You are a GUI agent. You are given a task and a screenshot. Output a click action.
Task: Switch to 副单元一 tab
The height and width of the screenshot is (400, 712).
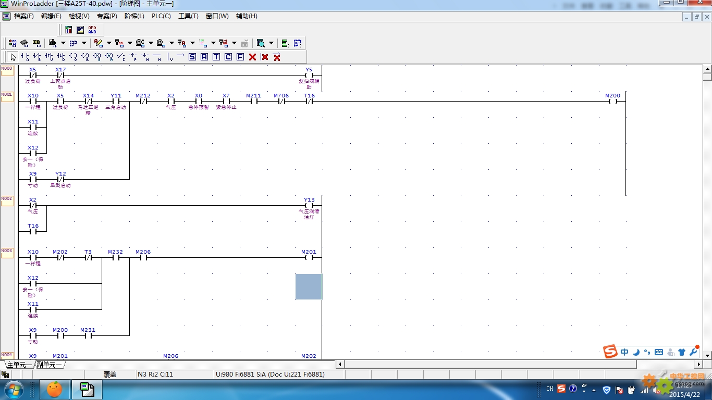click(x=48, y=365)
